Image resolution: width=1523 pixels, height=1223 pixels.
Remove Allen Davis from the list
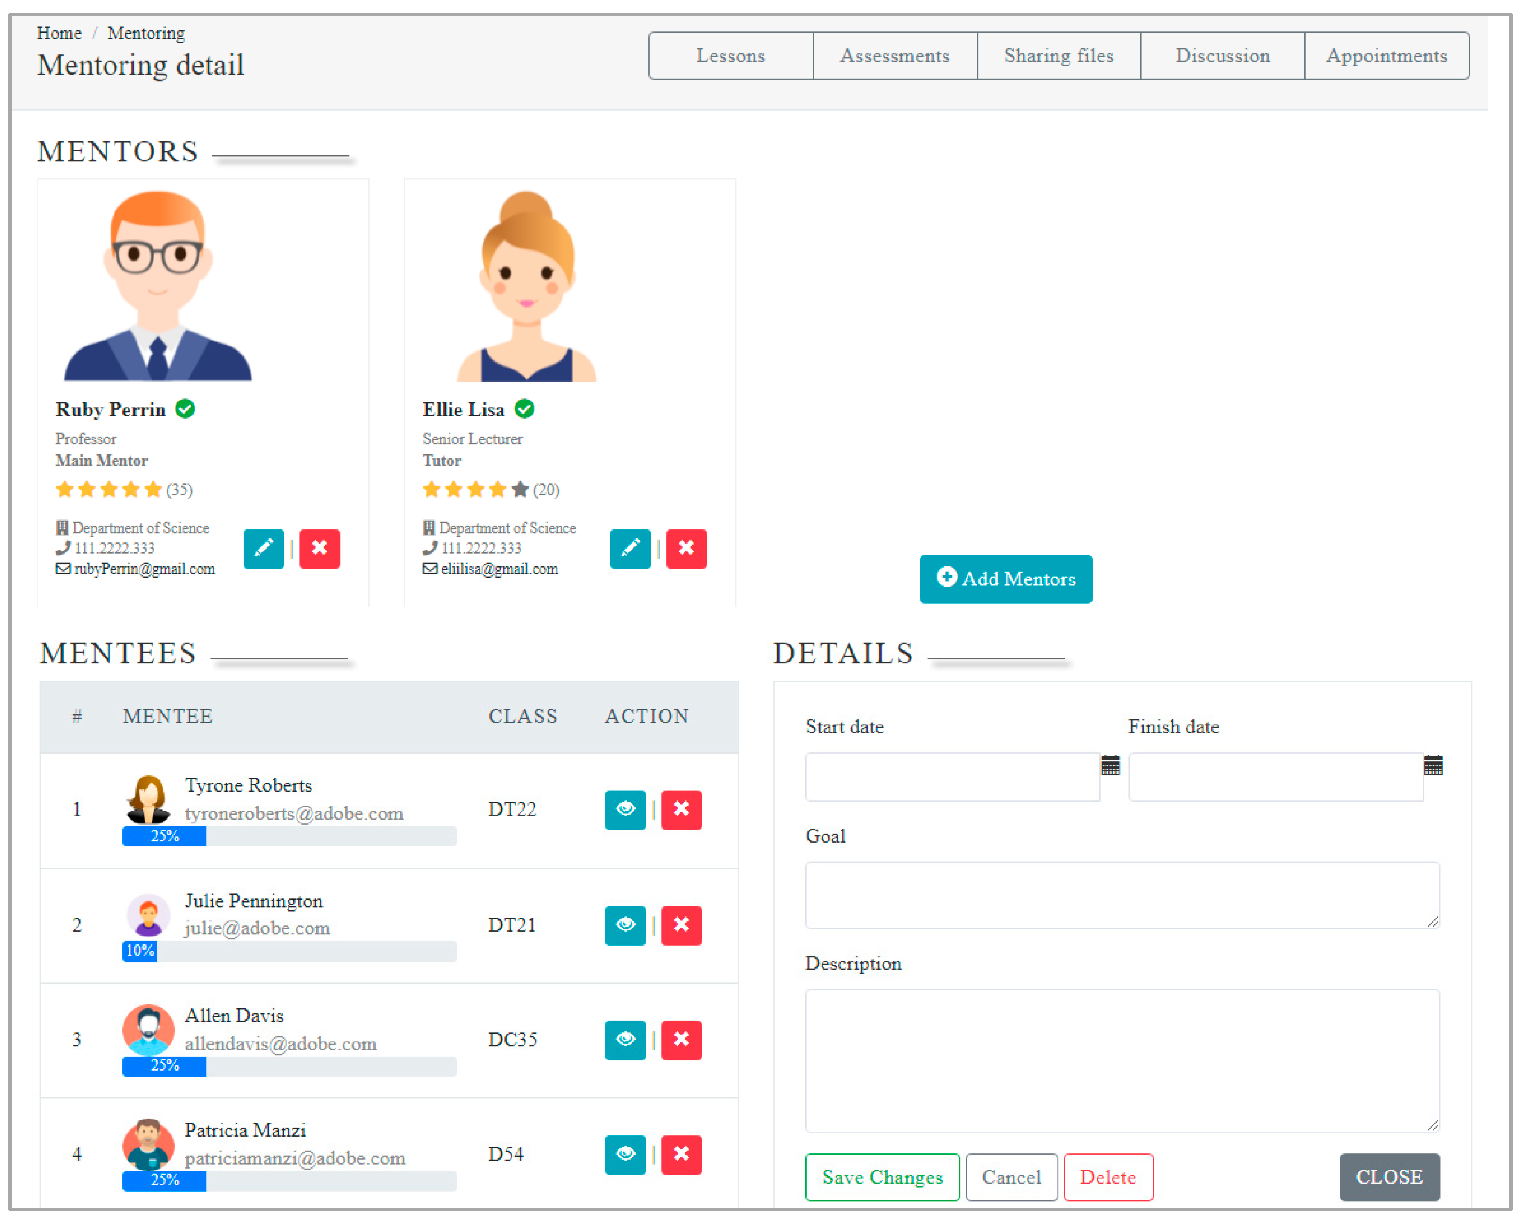point(681,1040)
